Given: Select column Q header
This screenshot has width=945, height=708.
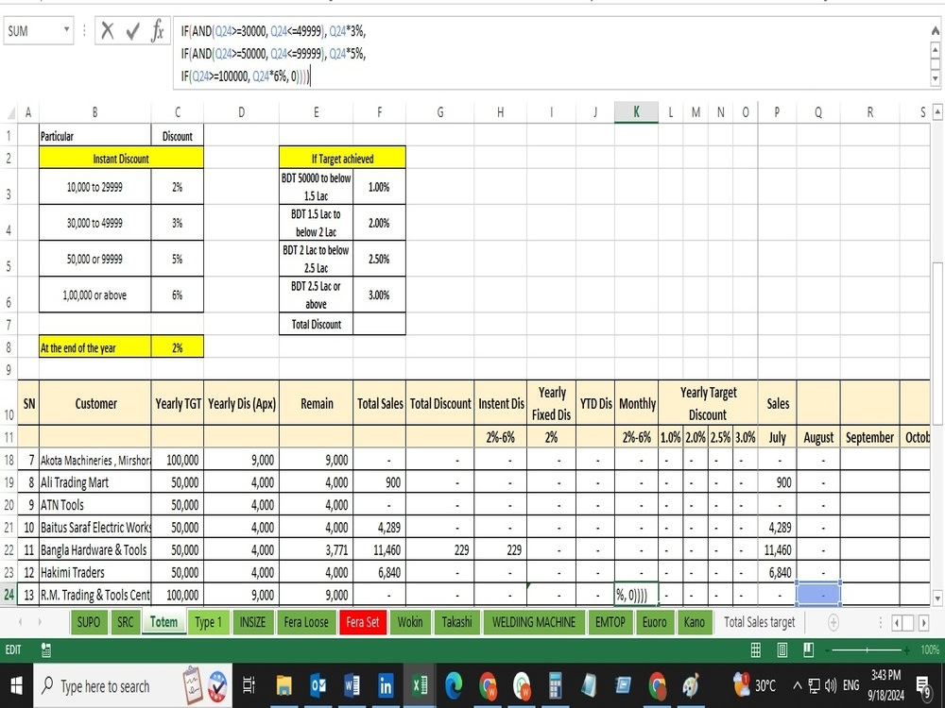Looking at the screenshot, I should (817, 112).
